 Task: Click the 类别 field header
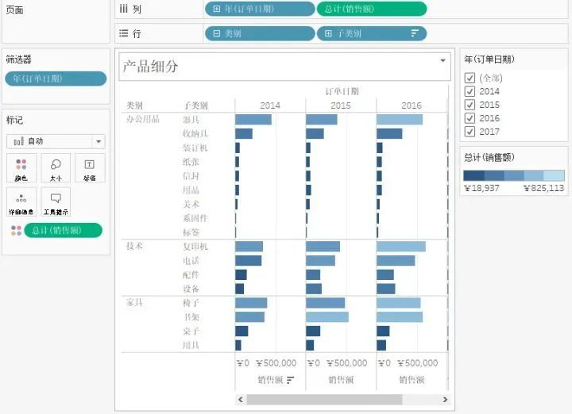click(x=134, y=105)
